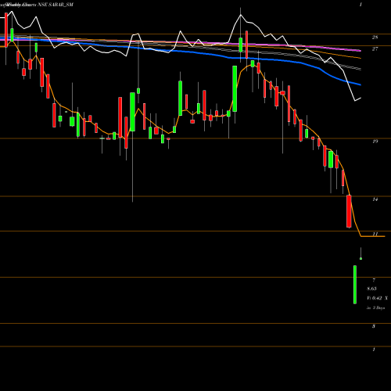The height and width of the screenshot is (391, 391).
Task: Click the price axis label 19
Action: pos(375,142)
